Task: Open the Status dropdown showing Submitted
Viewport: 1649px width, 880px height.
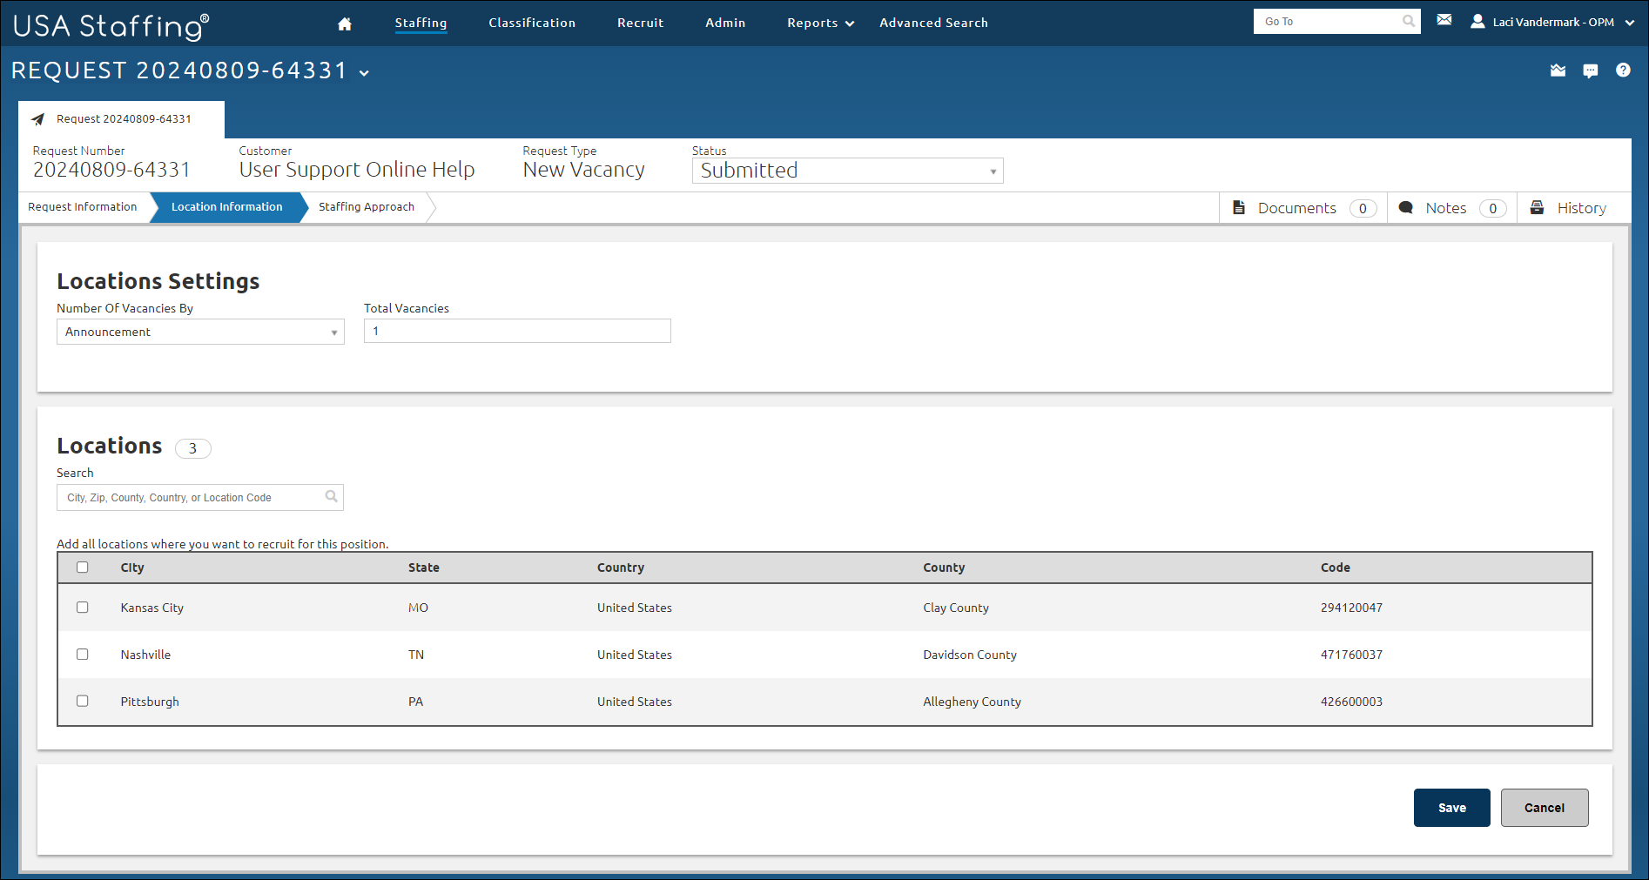Action: coord(847,171)
